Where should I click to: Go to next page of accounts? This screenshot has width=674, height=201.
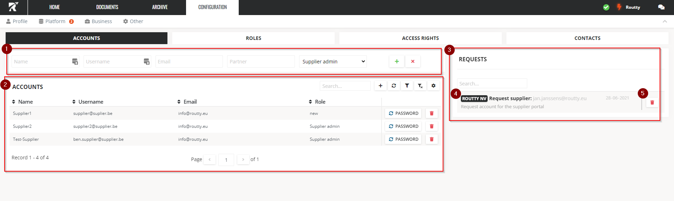243,160
